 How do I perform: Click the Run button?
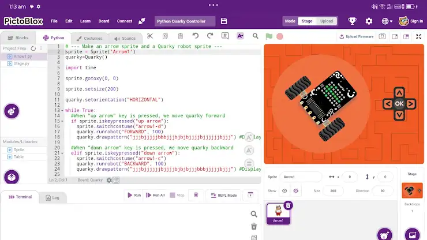[134, 196]
